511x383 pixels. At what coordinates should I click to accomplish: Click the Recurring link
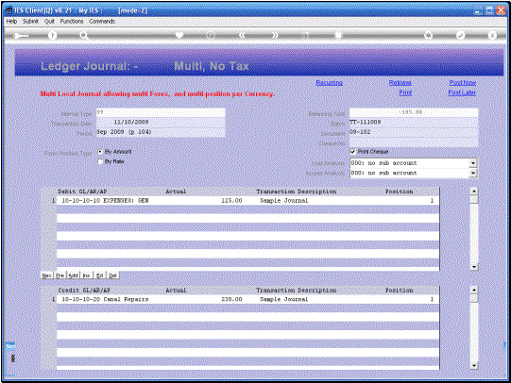pos(329,83)
